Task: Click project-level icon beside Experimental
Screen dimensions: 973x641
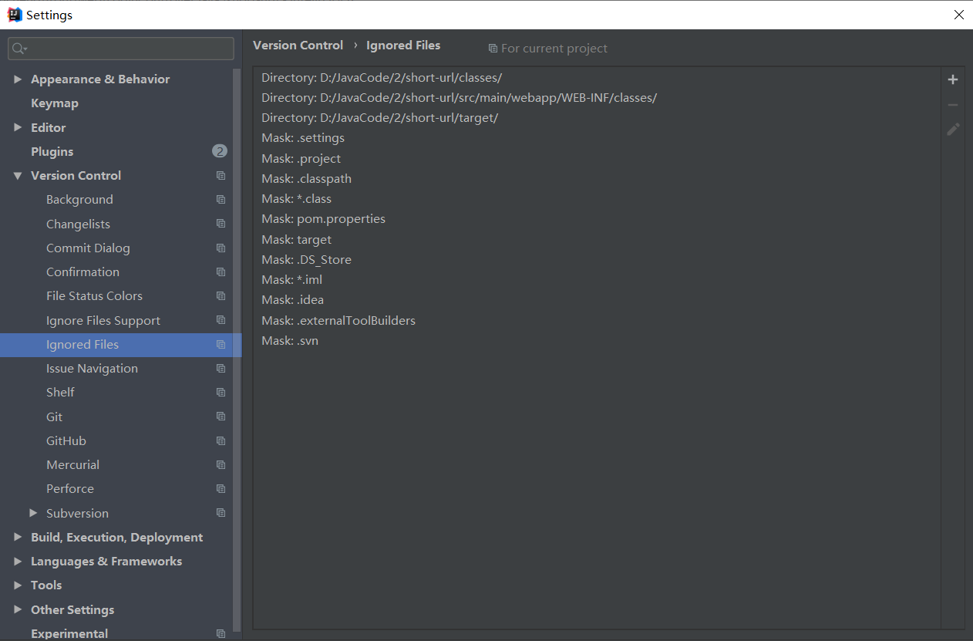Action: (221, 634)
